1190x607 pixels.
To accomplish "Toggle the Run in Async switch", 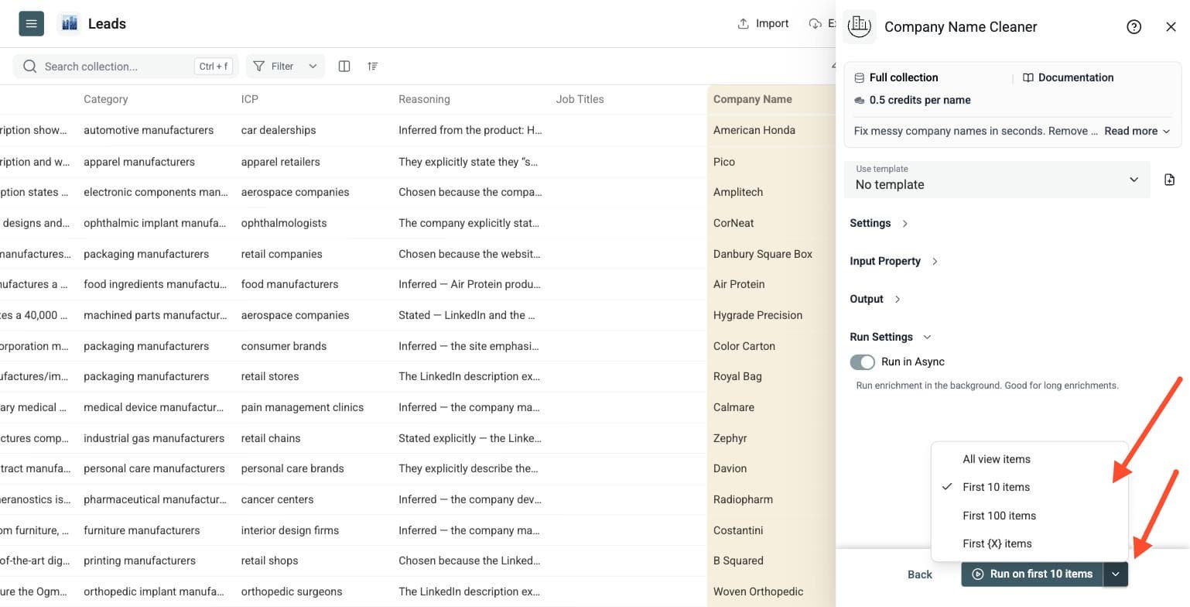I will [x=862, y=362].
